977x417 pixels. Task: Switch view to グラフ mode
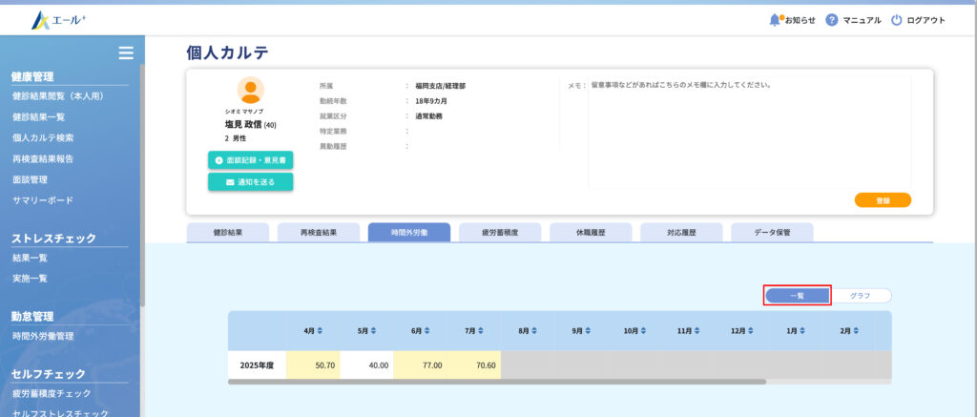click(x=860, y=296)
